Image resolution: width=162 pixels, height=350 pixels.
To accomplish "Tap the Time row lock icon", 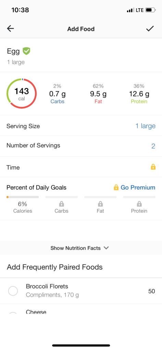I will 153,167.
